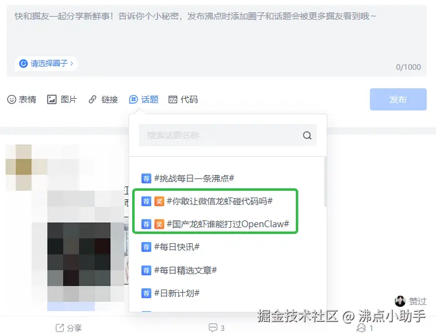
Task: Click the topic list scrollbar
Action: tap(325, 182)
